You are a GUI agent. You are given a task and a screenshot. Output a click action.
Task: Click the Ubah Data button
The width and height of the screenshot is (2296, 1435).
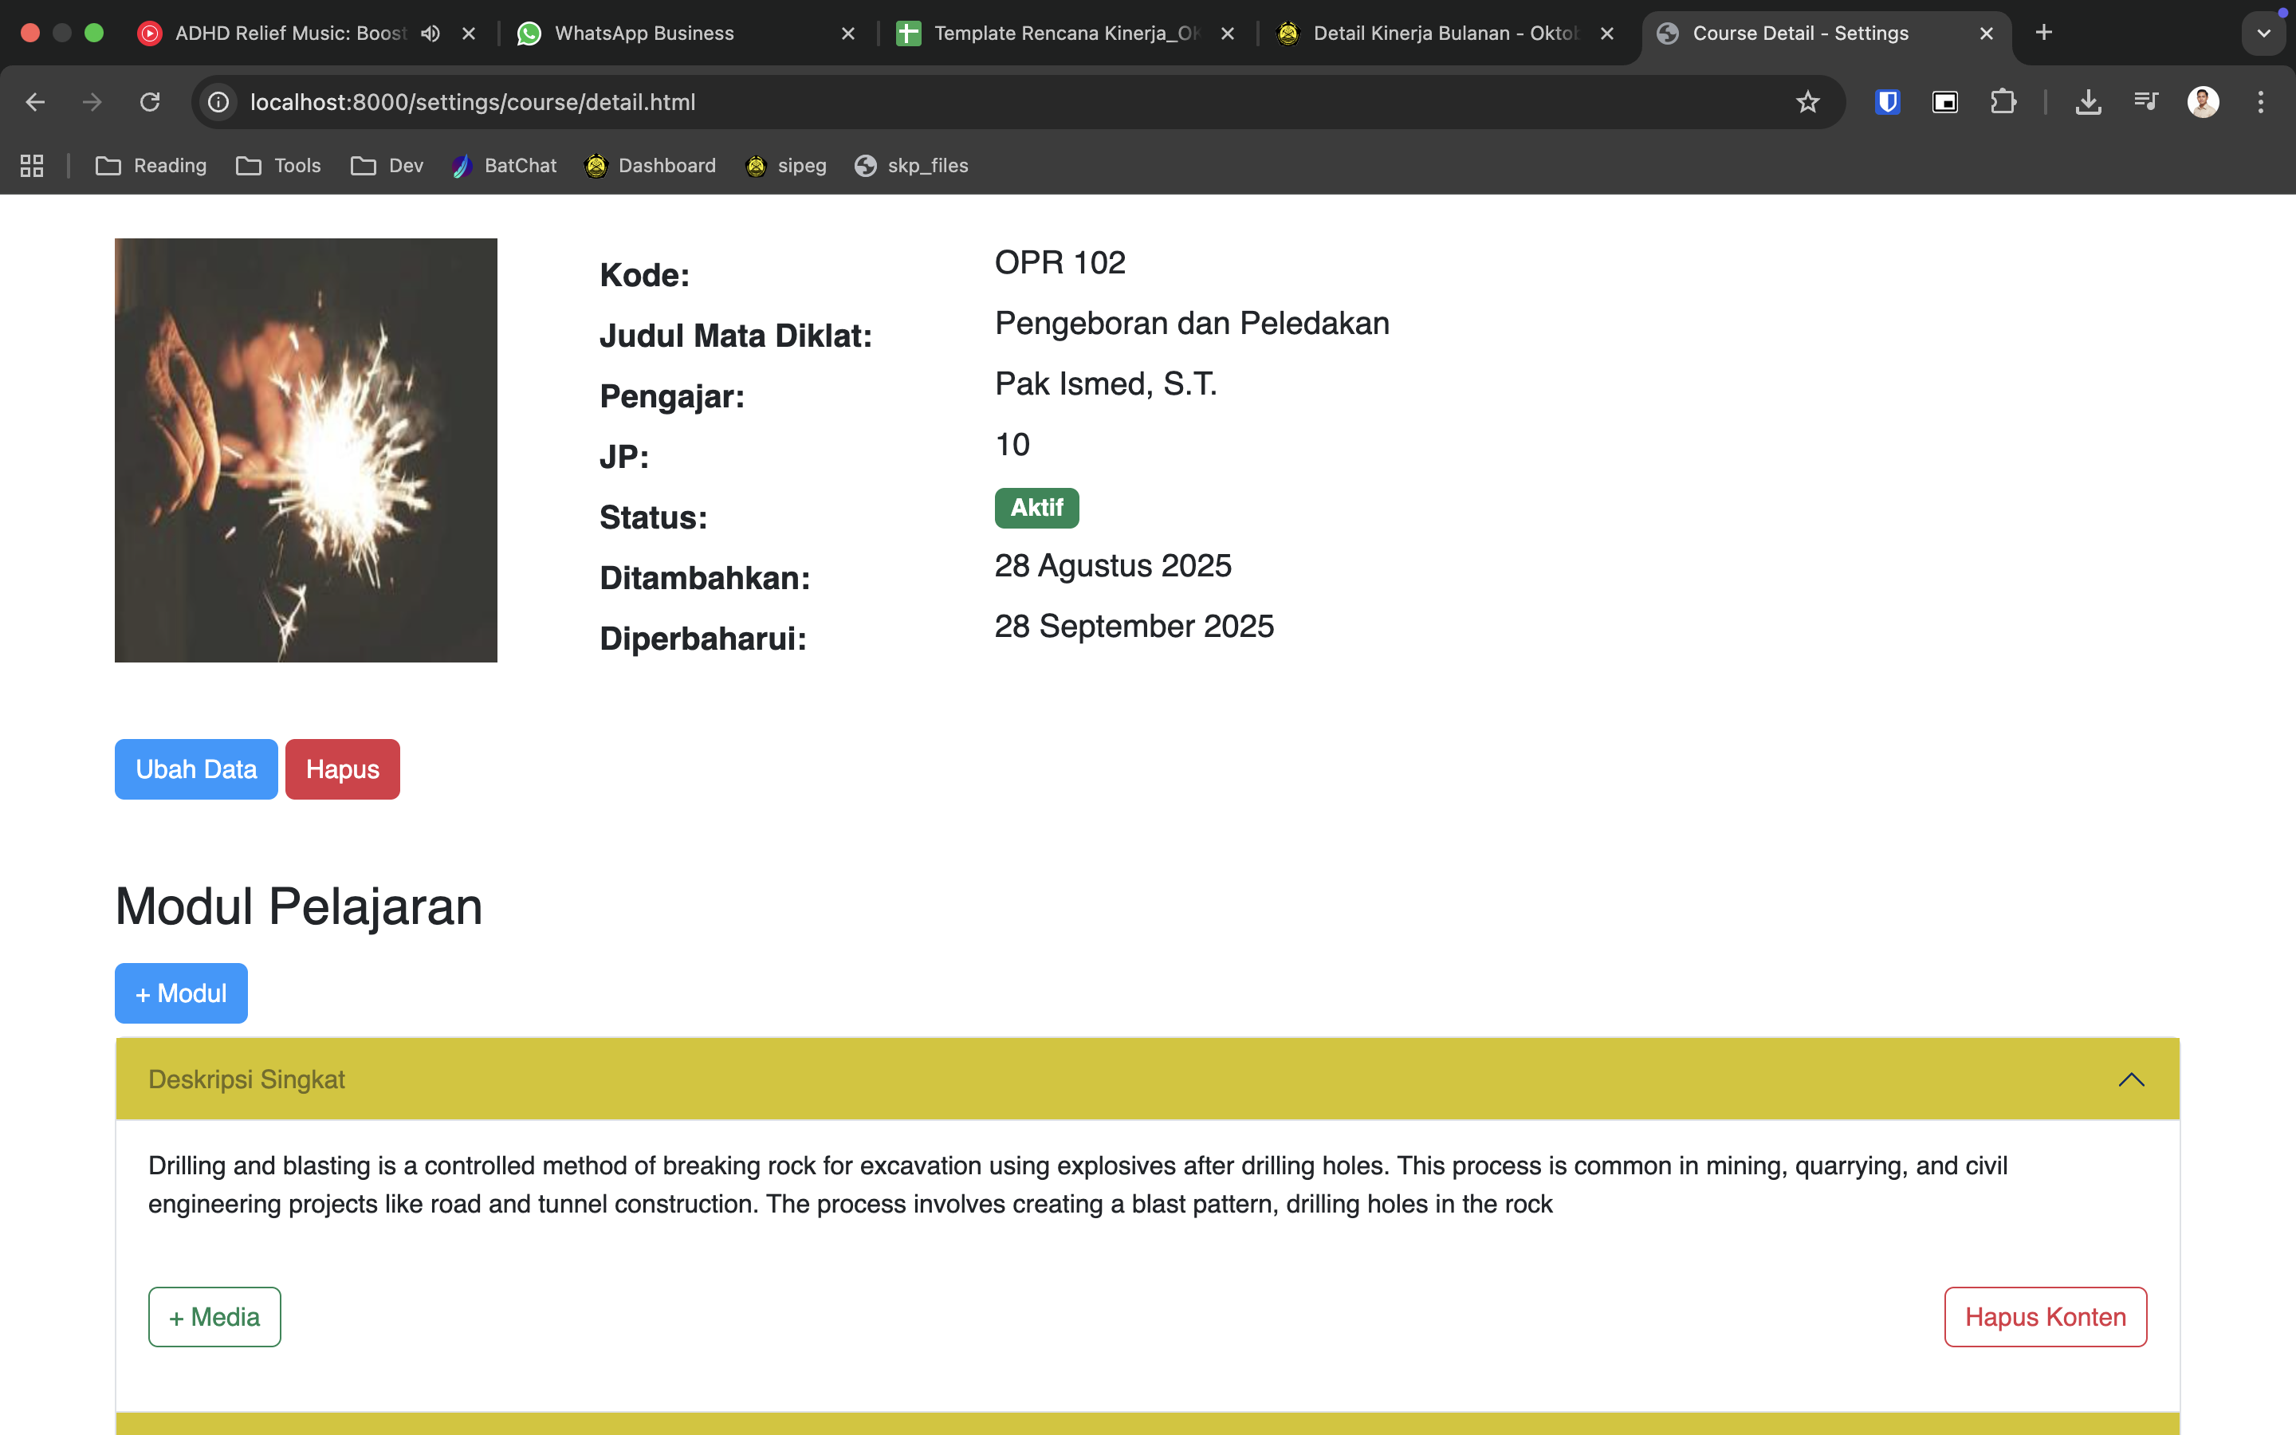[195, 769]
